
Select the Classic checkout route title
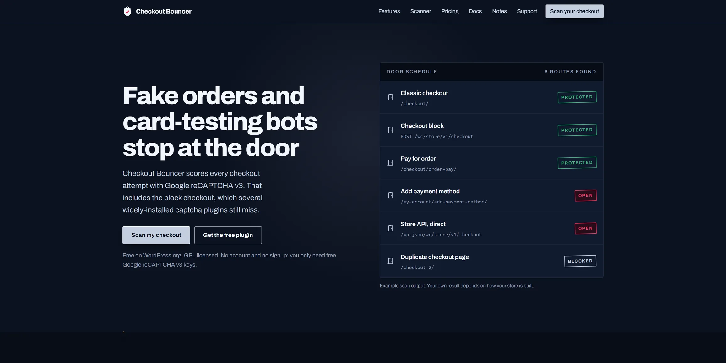424,93
